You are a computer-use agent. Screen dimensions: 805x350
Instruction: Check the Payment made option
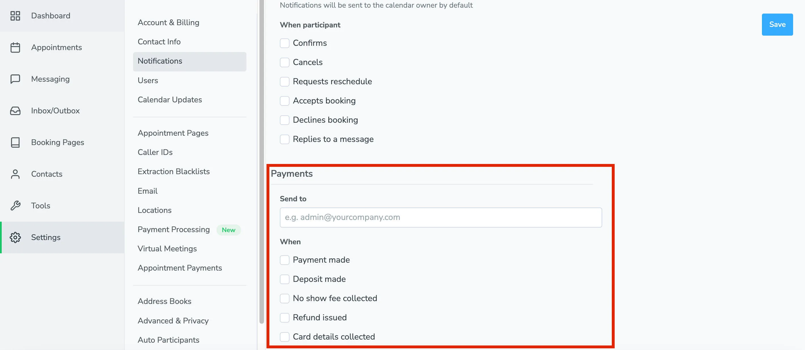pyautogui.click(x=284, y=260)
